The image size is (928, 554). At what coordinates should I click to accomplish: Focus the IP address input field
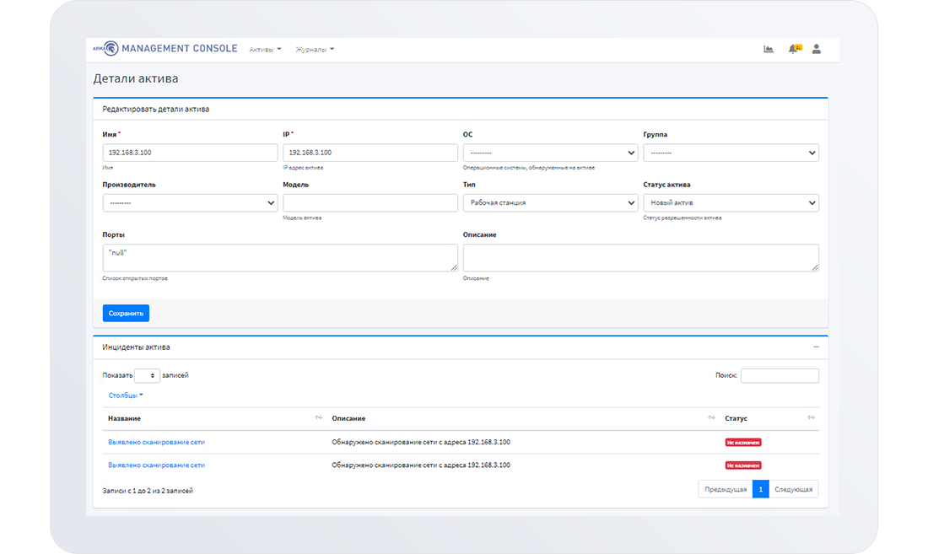pos(370,153)
